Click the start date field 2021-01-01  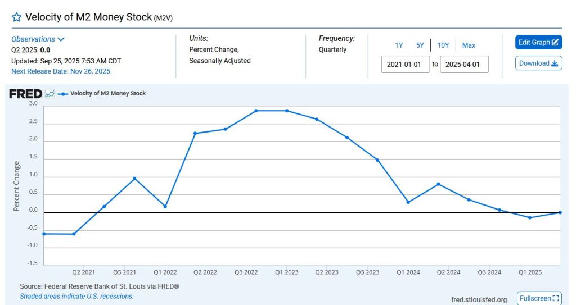click(x=406, y=65)
